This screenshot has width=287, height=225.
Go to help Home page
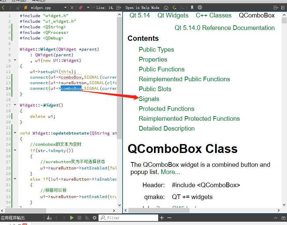[x=166, y=8]
